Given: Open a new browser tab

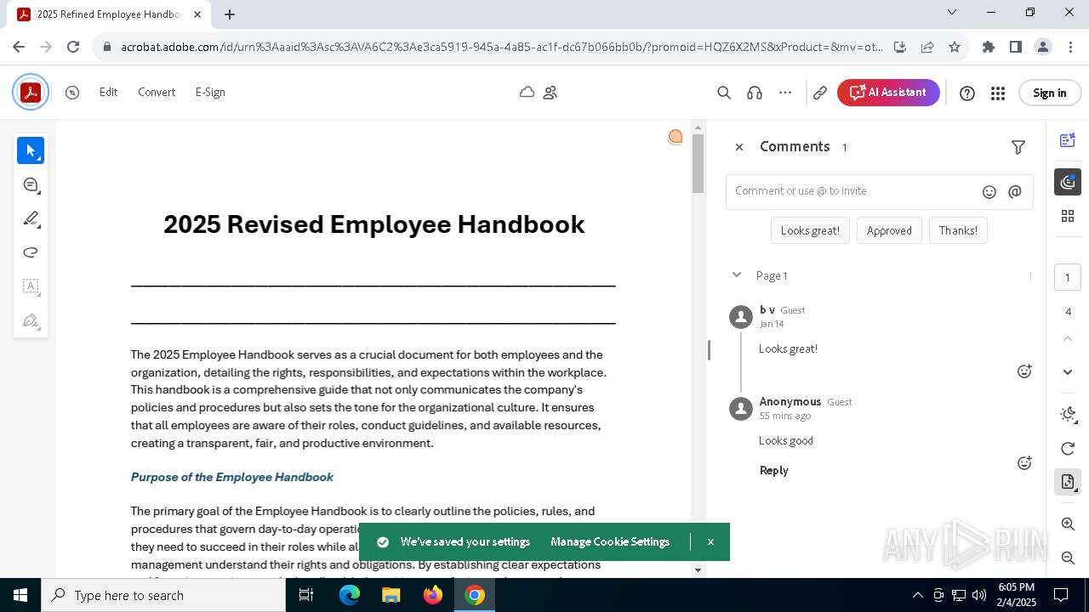Looking at the screenshot, I should [x=230, y=14].
